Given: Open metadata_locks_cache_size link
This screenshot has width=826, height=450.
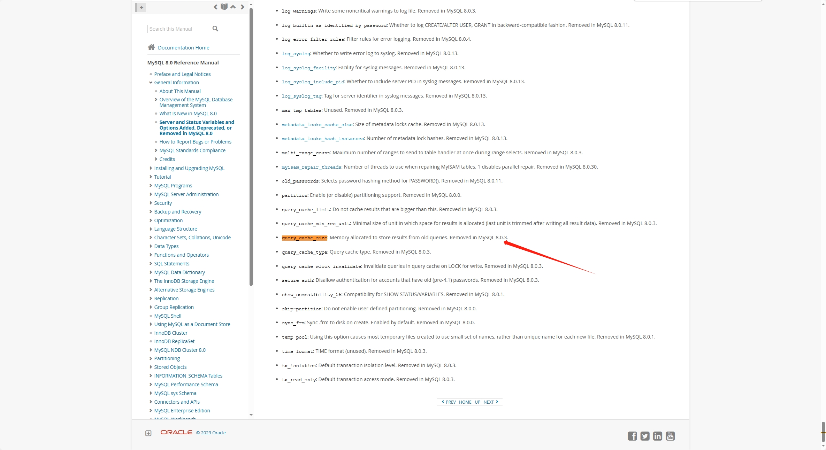Looking at the screenshot, I should click(x=317, y=125).
